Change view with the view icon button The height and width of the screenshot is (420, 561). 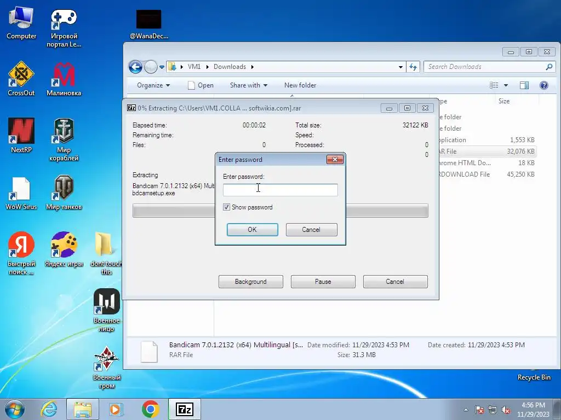click(x=494, y=85)
